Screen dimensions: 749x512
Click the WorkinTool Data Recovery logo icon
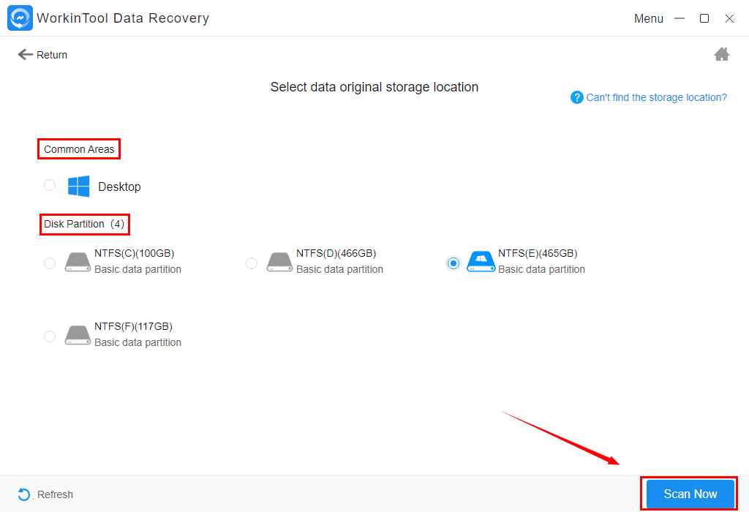(x=20, y=18)
